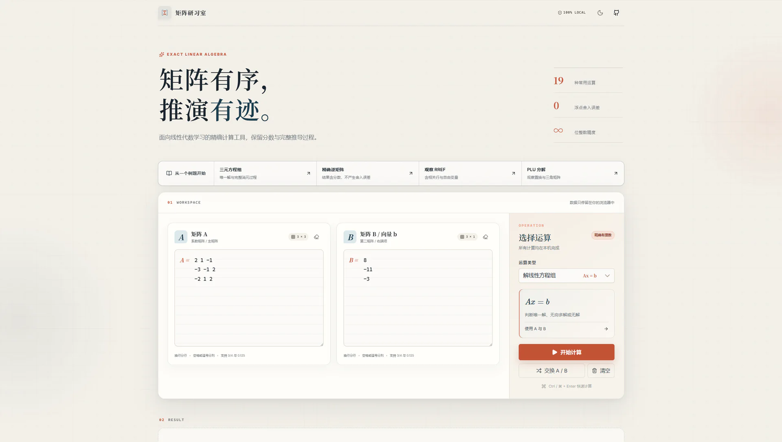This screenshot has height=442, width=782.
Task: Click arrow icon on 三元方程组 card
Action: [308, 173]
